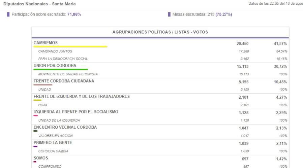Click the 15.113 vote total for UNION POR CORDOBA

243,66
